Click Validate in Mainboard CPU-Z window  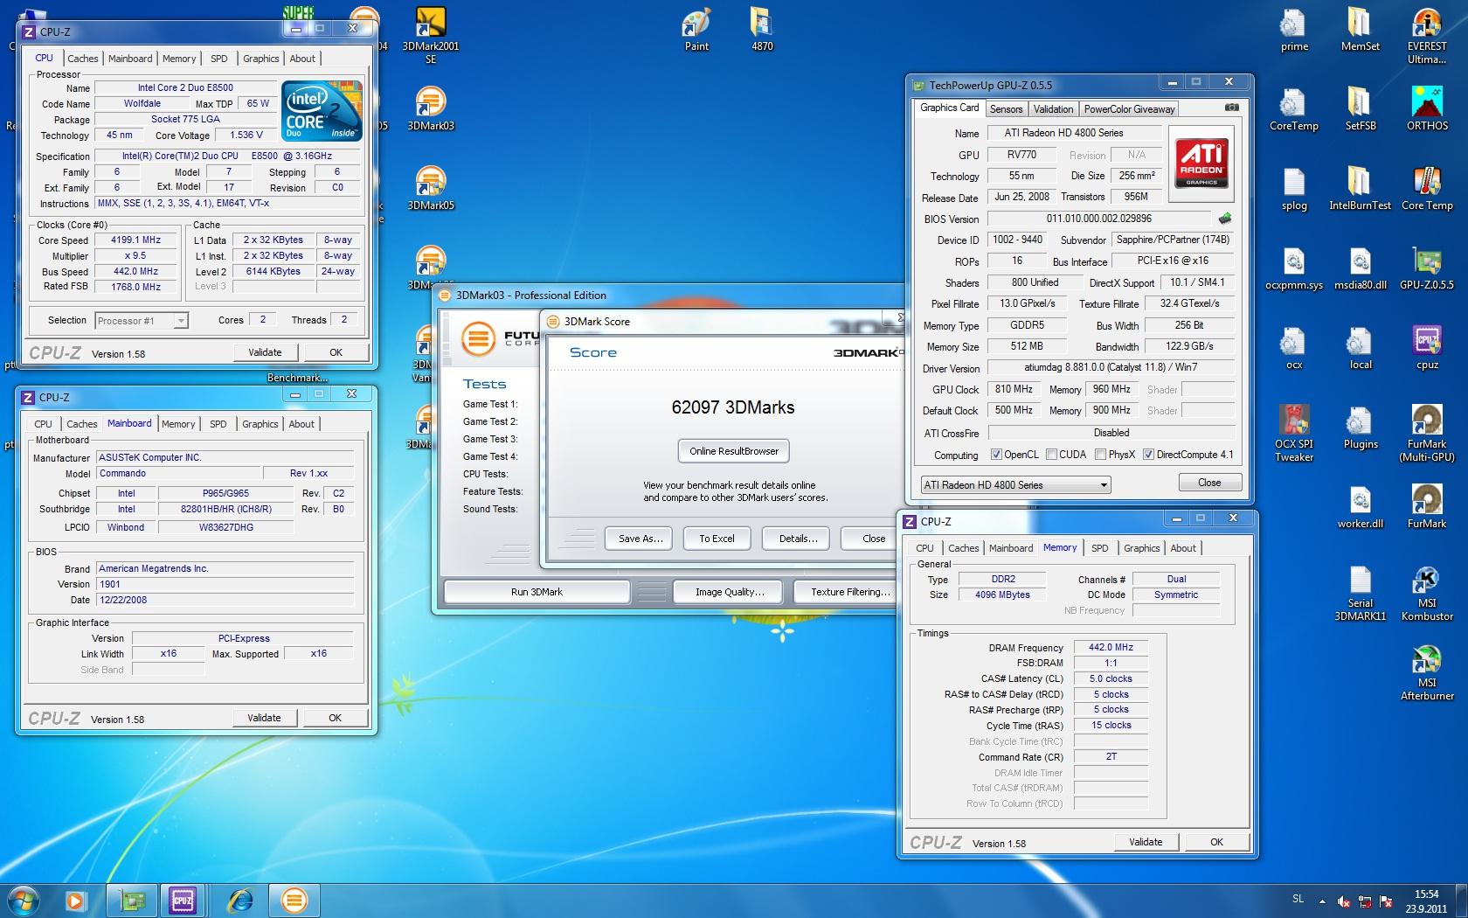tap(264, 718)
